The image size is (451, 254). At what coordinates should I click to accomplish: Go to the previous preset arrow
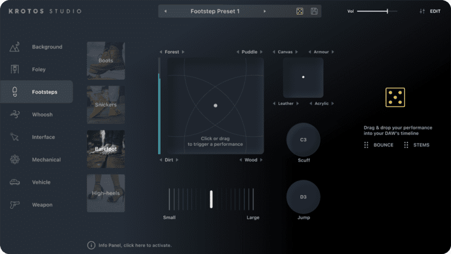(166, 11)
